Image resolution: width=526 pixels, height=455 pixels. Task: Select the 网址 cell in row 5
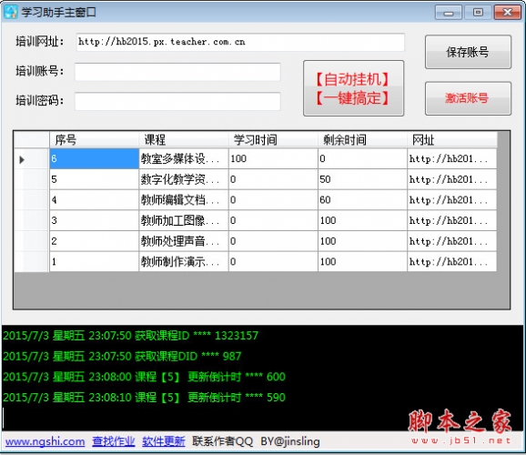pyautogui.click(x=452, y=179)
